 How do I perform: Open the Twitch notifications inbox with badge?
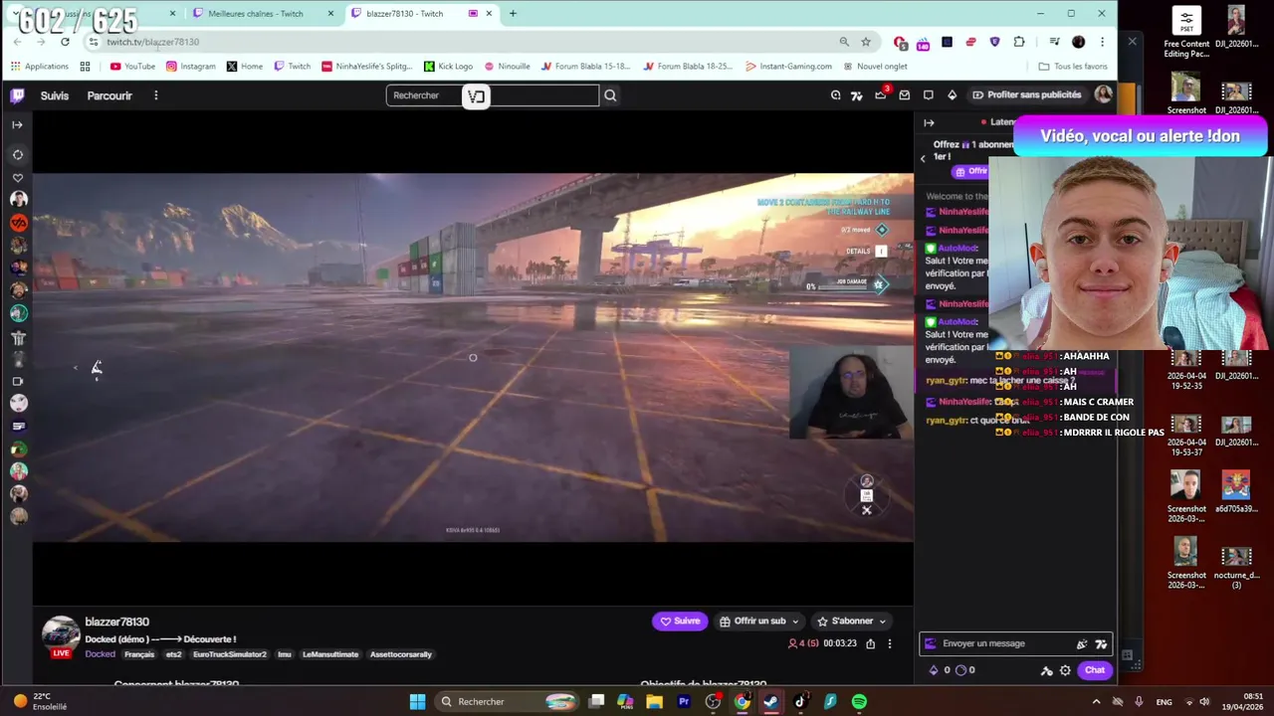pos(881,94)
